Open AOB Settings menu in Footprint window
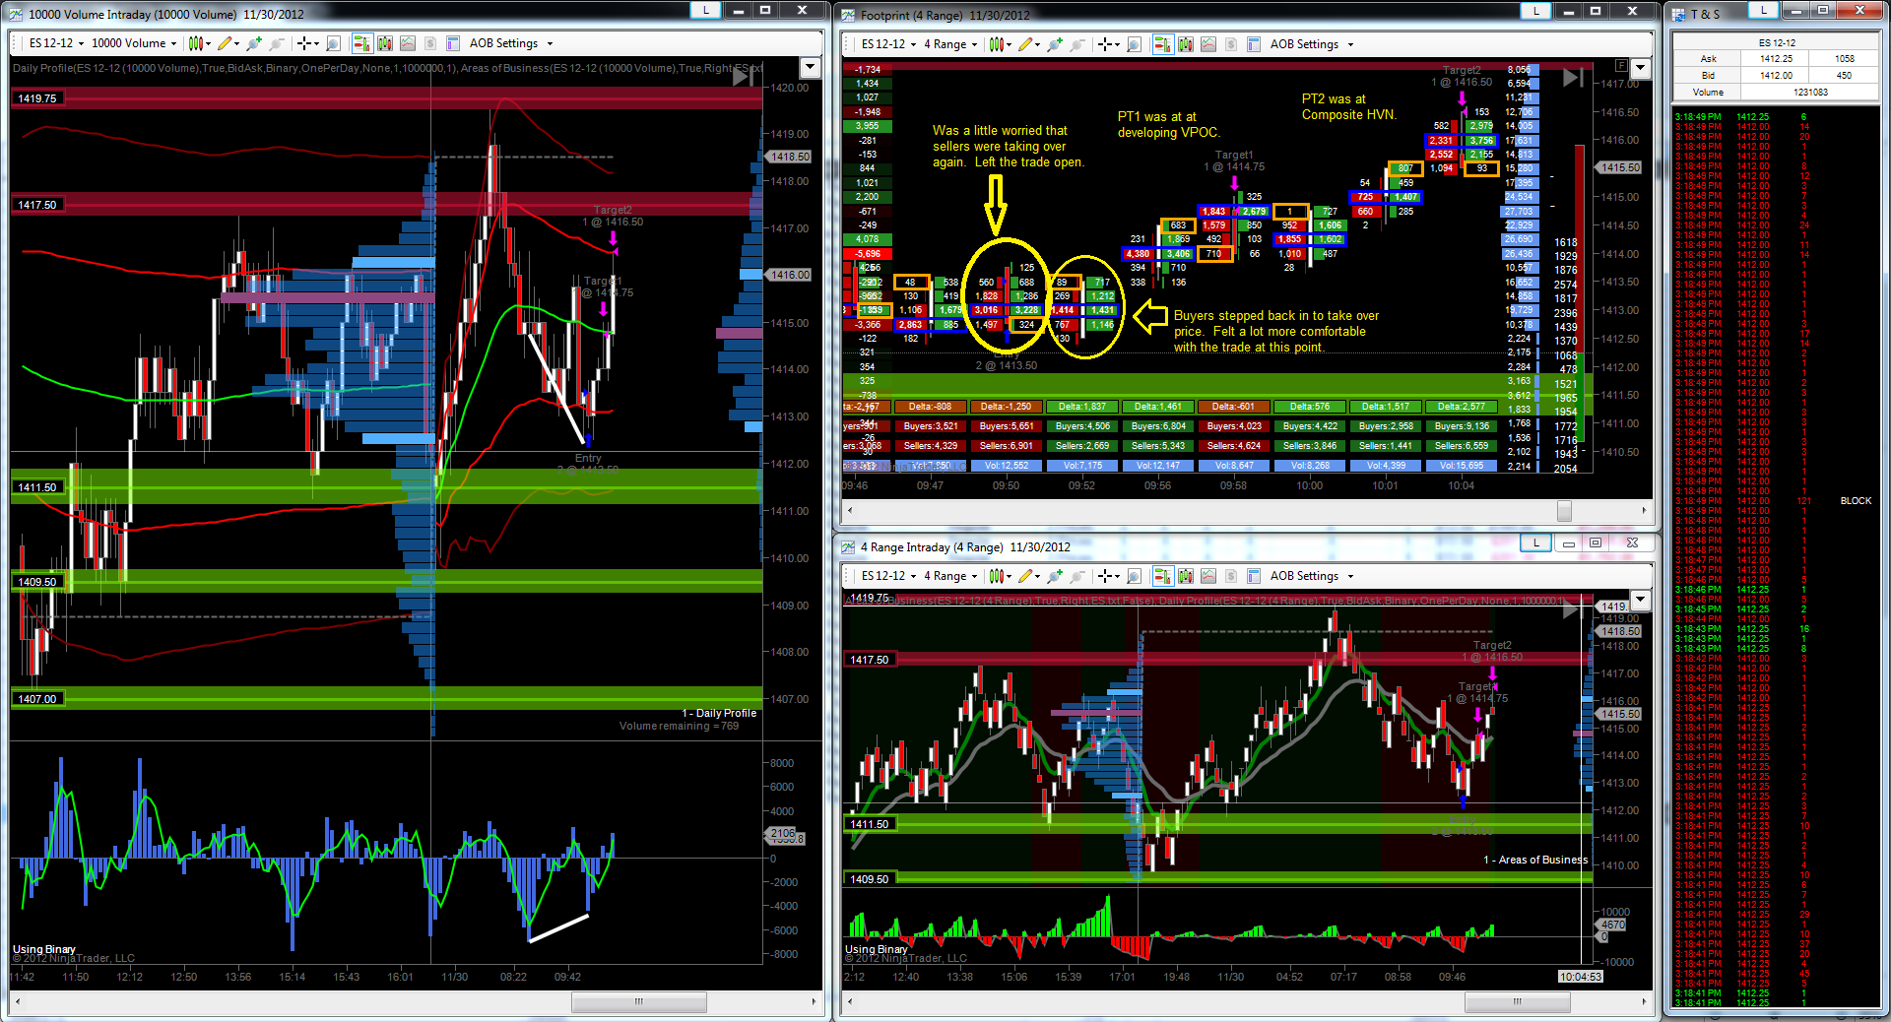Viewport: 1891px width, 1022px height. [x=1312, y=44]
